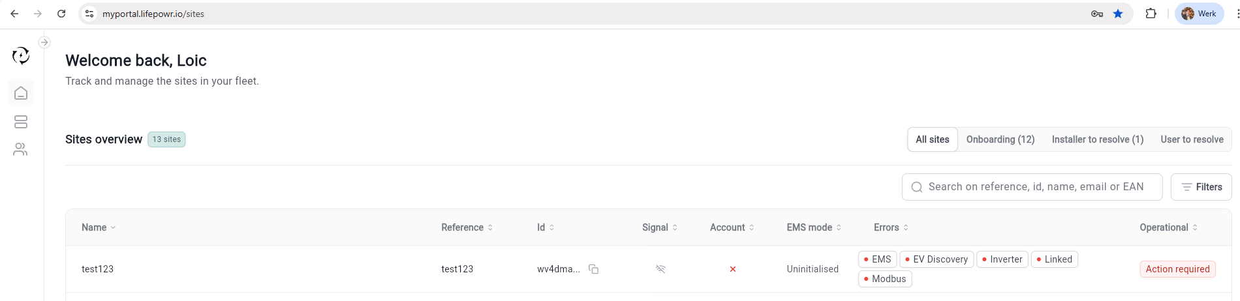
Task: Open the Filters button
Action: click(x=1201, y=187)
